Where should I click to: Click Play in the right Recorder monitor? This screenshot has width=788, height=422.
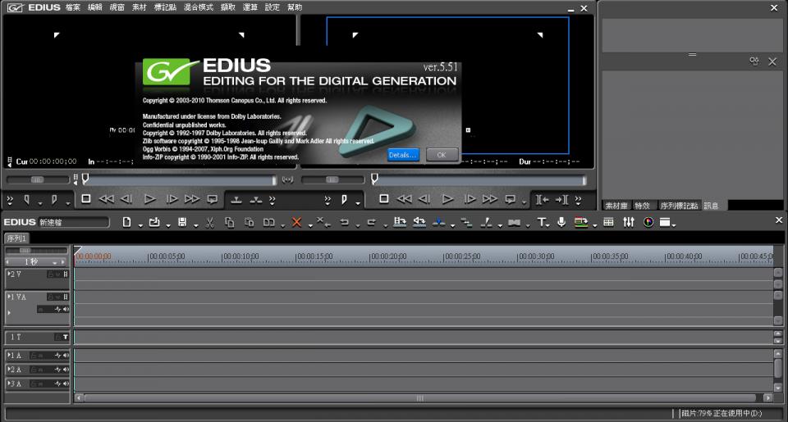[x=447, y=199]
